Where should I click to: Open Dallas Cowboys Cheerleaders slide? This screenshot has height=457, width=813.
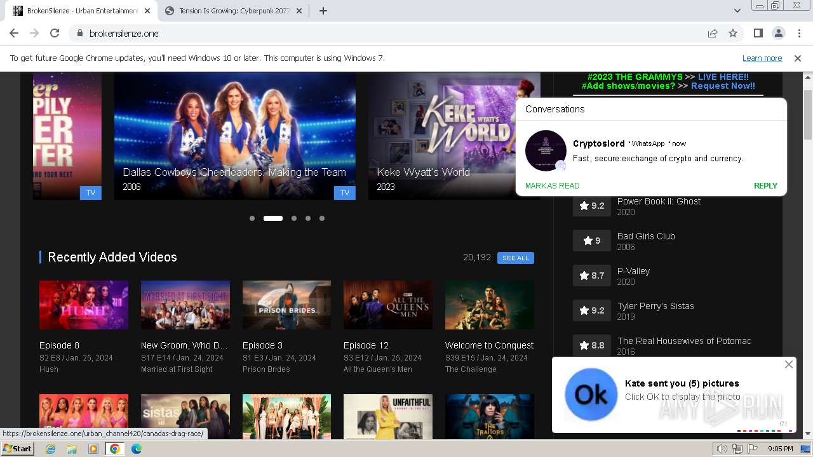(x=235, y=136)
